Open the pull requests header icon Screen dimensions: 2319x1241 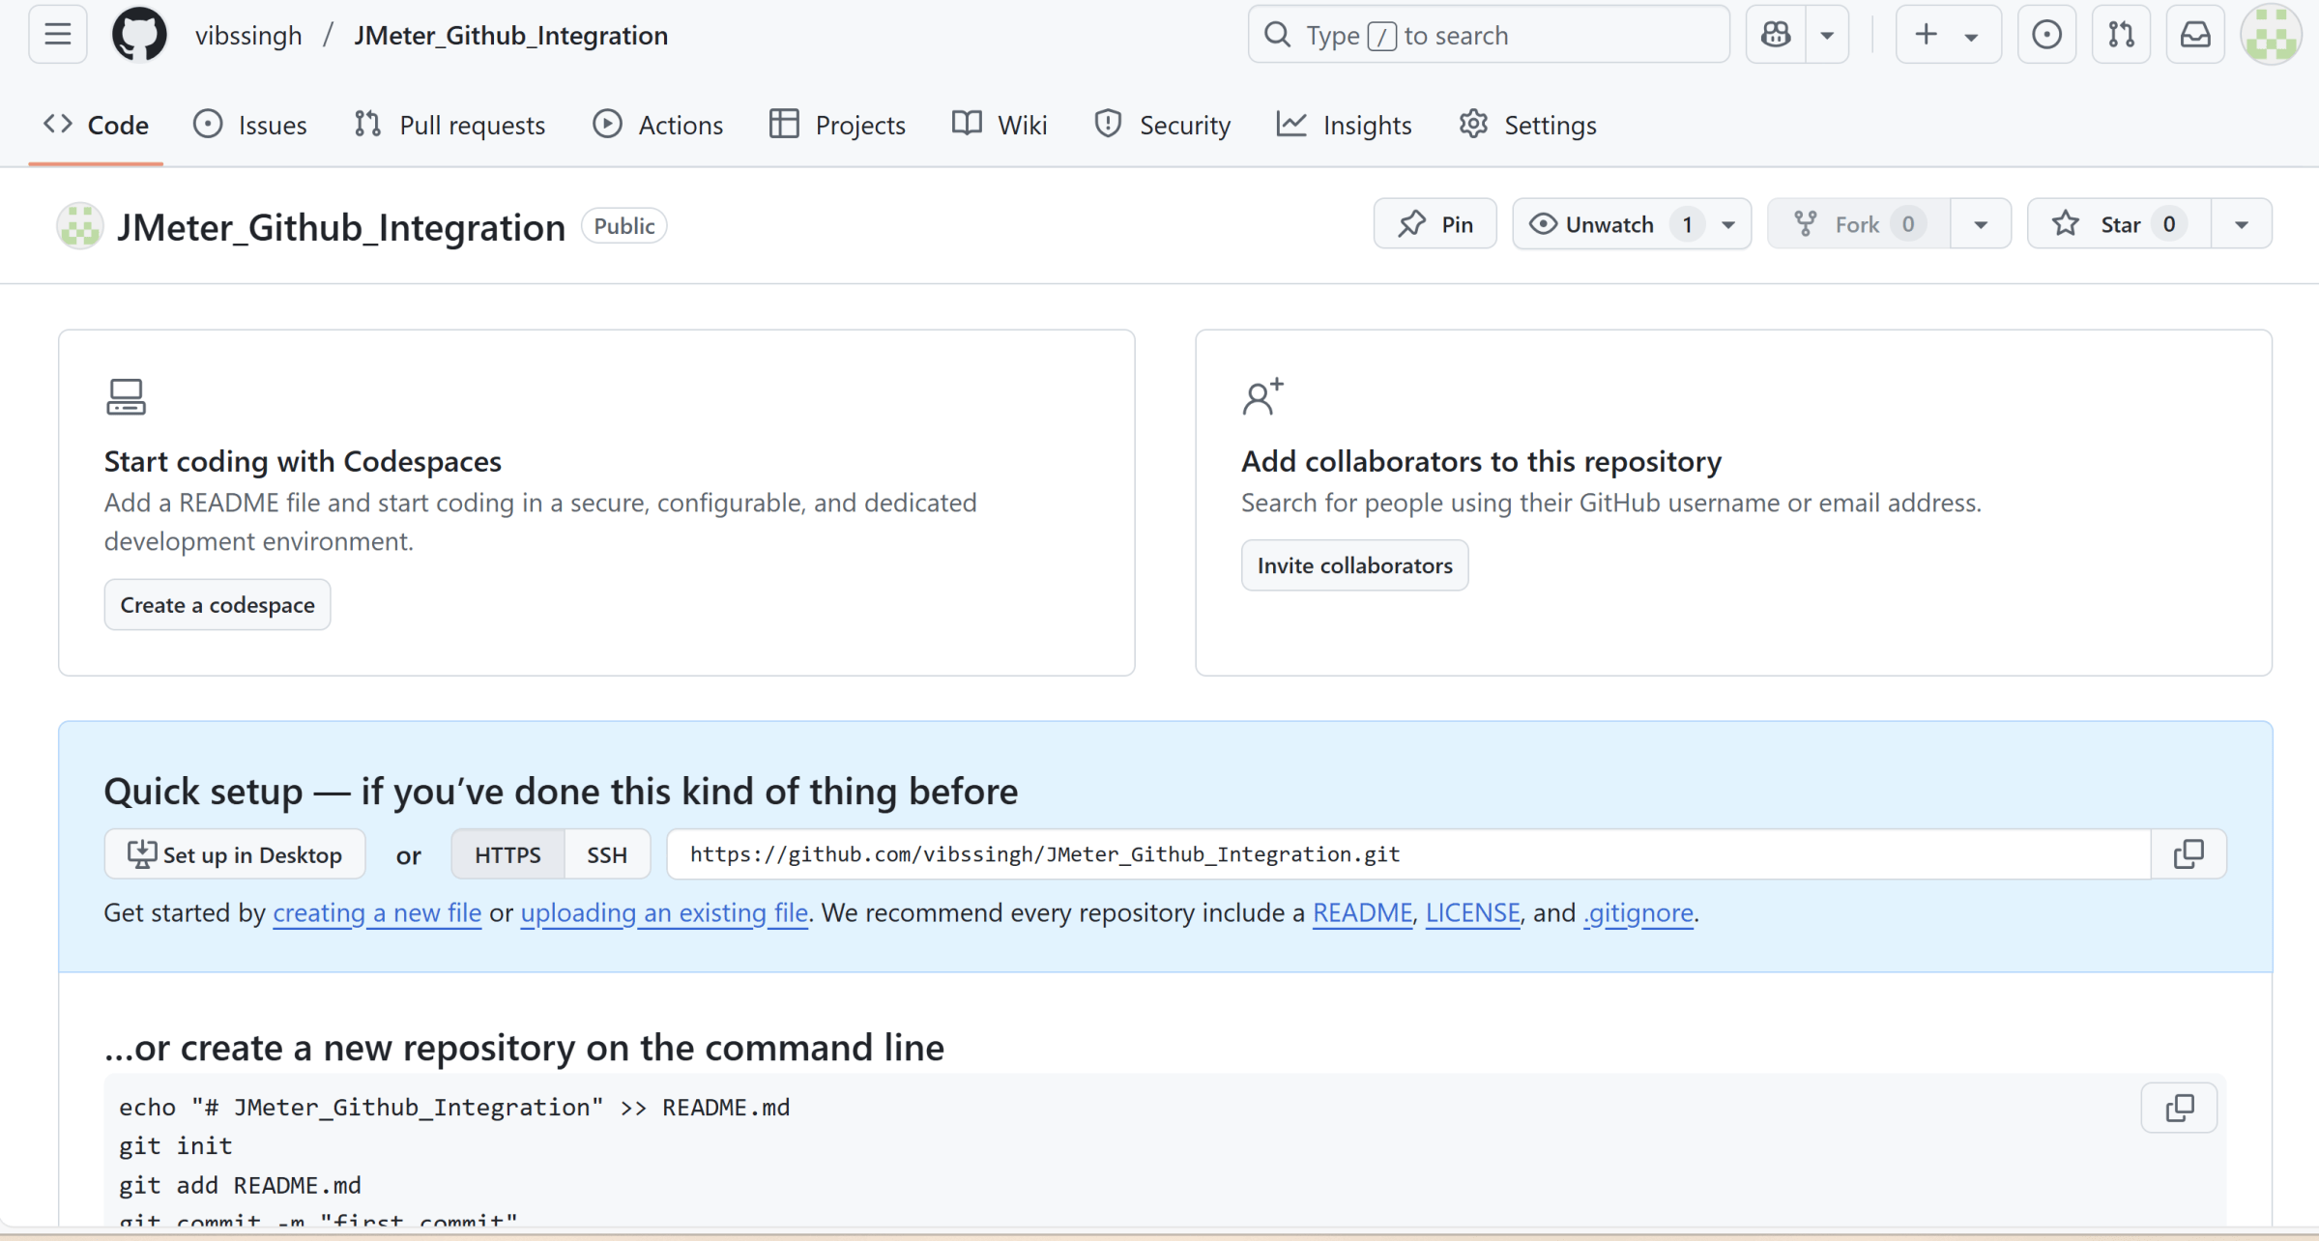(x=2121, y=35)
